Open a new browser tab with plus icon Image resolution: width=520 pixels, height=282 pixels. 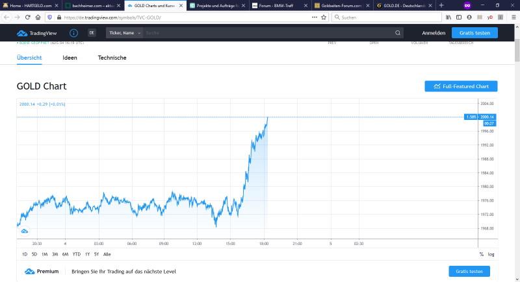point(441,5)
